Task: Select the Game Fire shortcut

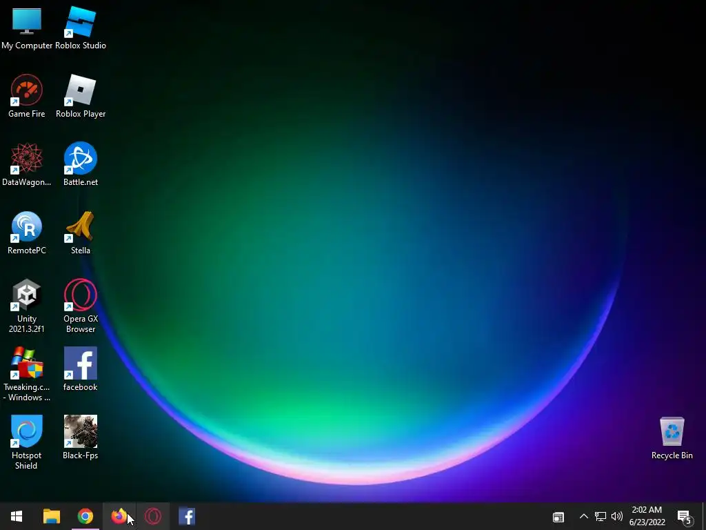Action: click(x=27, y=97)
